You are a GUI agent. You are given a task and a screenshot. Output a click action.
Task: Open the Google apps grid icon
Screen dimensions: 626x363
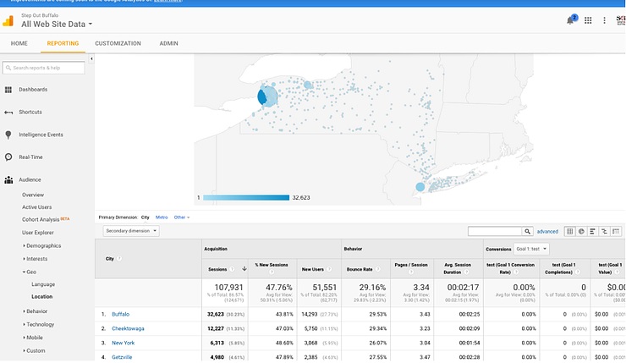588,20
